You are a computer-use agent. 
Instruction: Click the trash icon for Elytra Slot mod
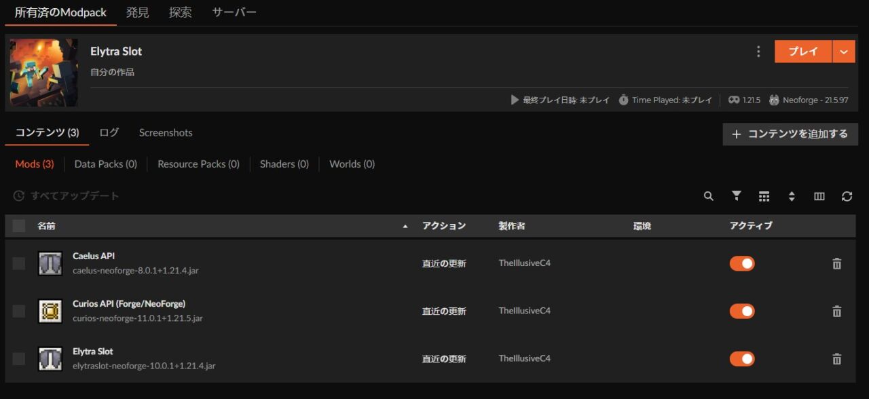[x=836, y=358]
